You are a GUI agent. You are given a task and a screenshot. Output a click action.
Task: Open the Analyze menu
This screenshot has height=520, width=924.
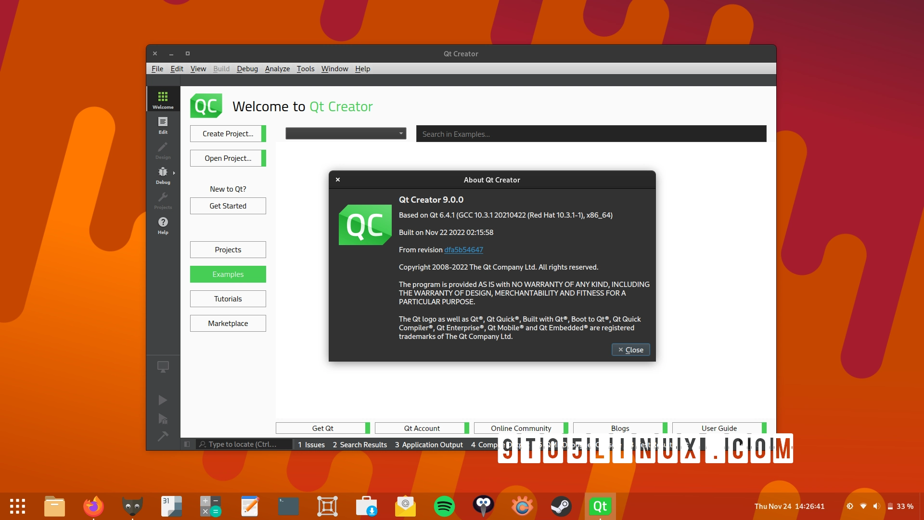277,68
